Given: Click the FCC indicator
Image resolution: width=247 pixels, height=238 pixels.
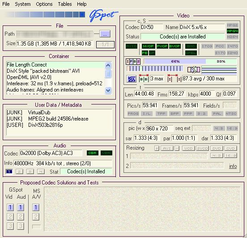Looking at the screenshot, I should tap(220, 46).
